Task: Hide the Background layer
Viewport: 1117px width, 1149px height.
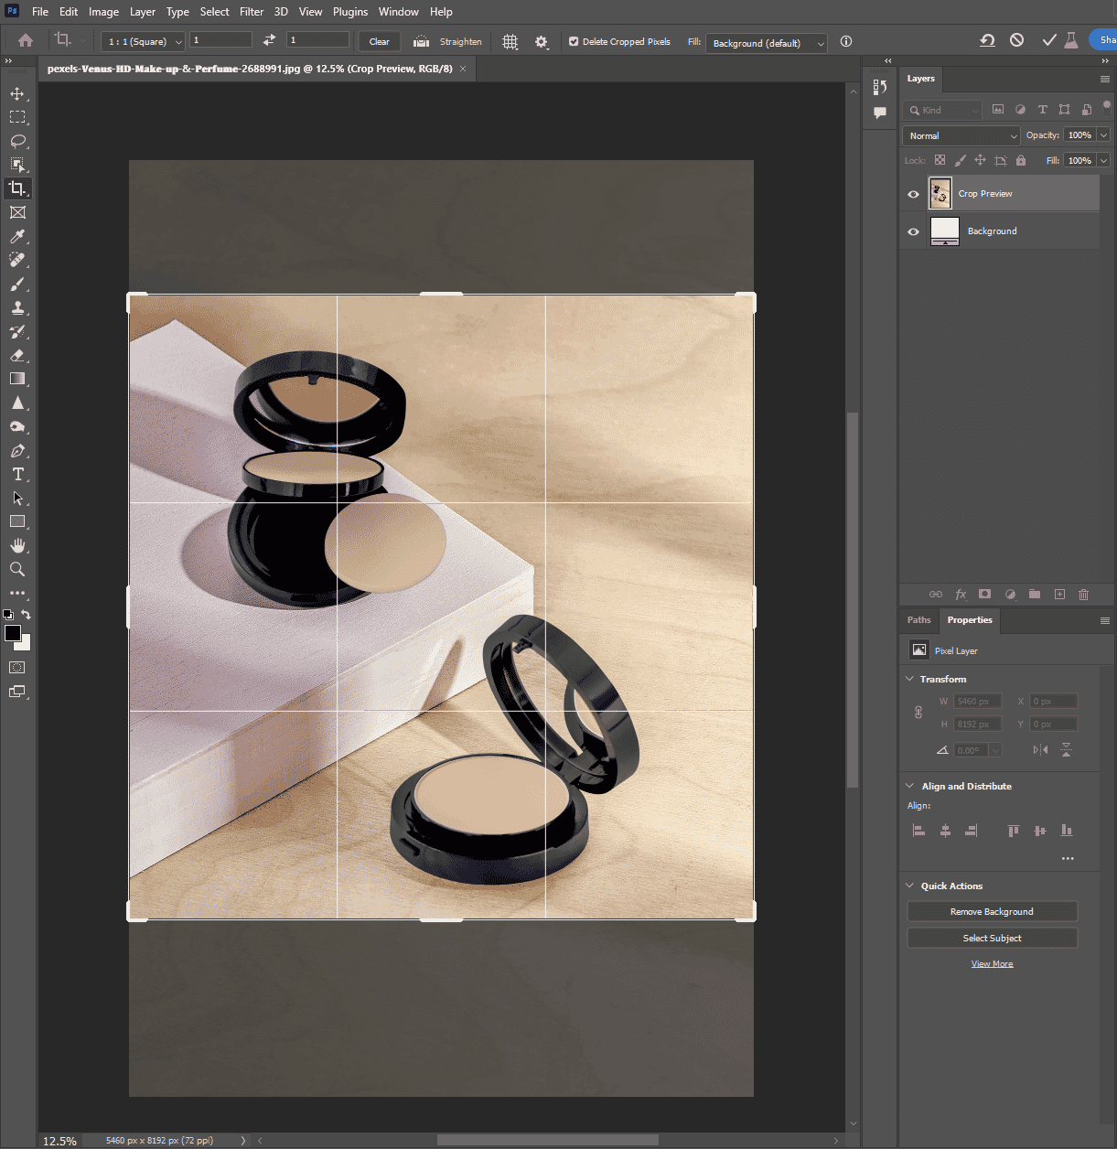Action: pyautogui.click(x=913, y=231)
